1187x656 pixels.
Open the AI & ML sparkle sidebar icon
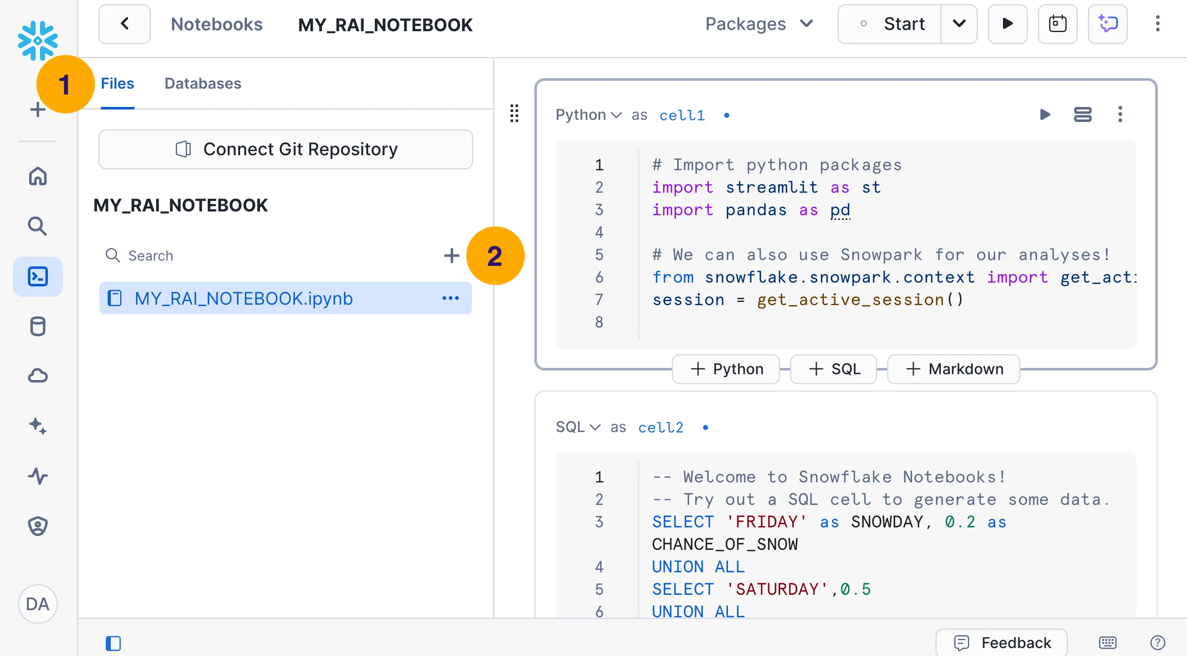(38, 426)
